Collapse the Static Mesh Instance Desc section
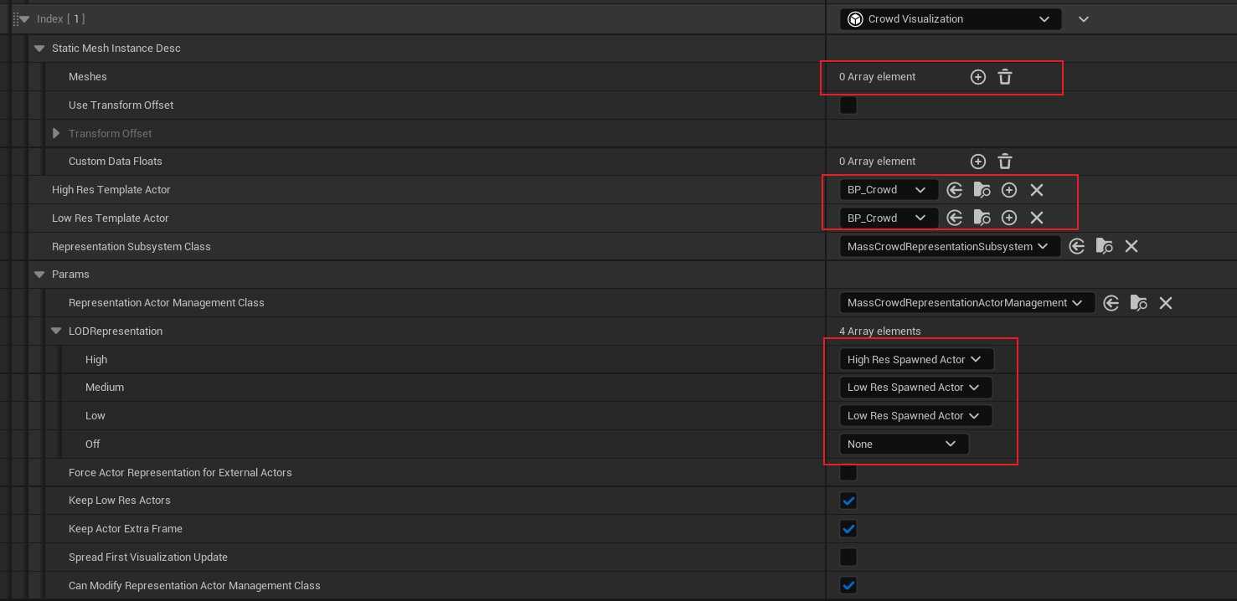The height and width of the screenshot is (601, 1237). pyautogui.click(x=39, y=49)
